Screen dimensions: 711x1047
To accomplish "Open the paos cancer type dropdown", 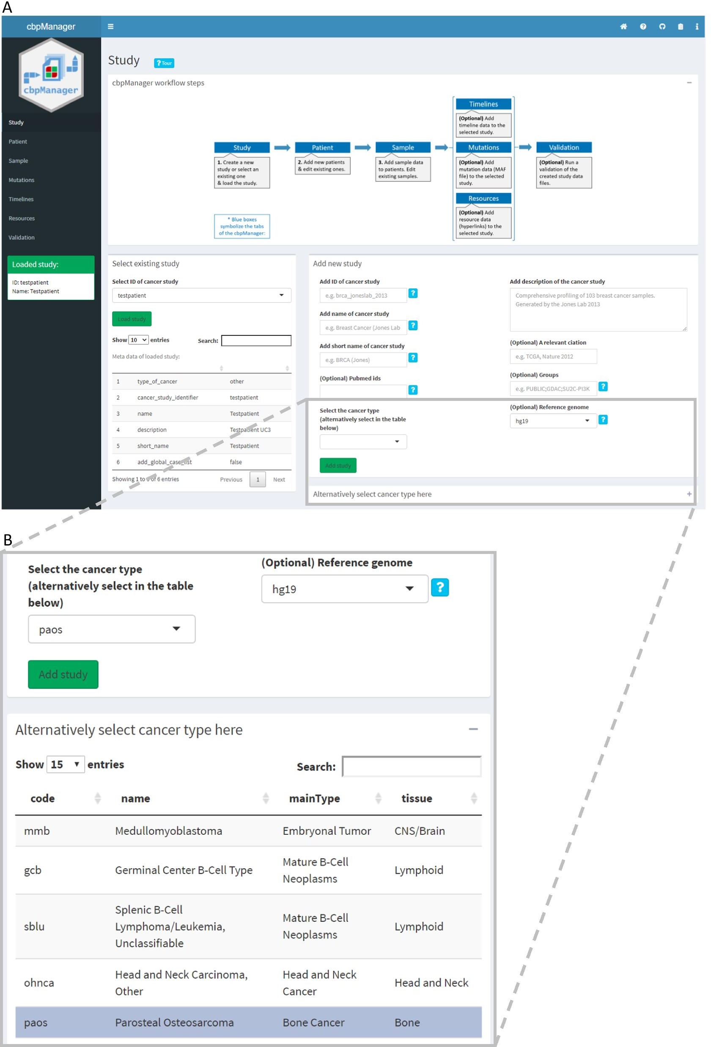I will 112,629.
